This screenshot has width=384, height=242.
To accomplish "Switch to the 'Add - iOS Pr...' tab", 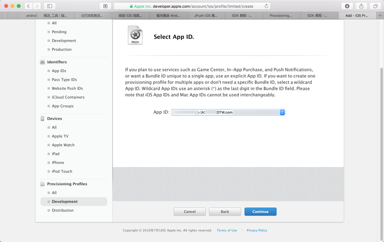I will click(357, 15).
